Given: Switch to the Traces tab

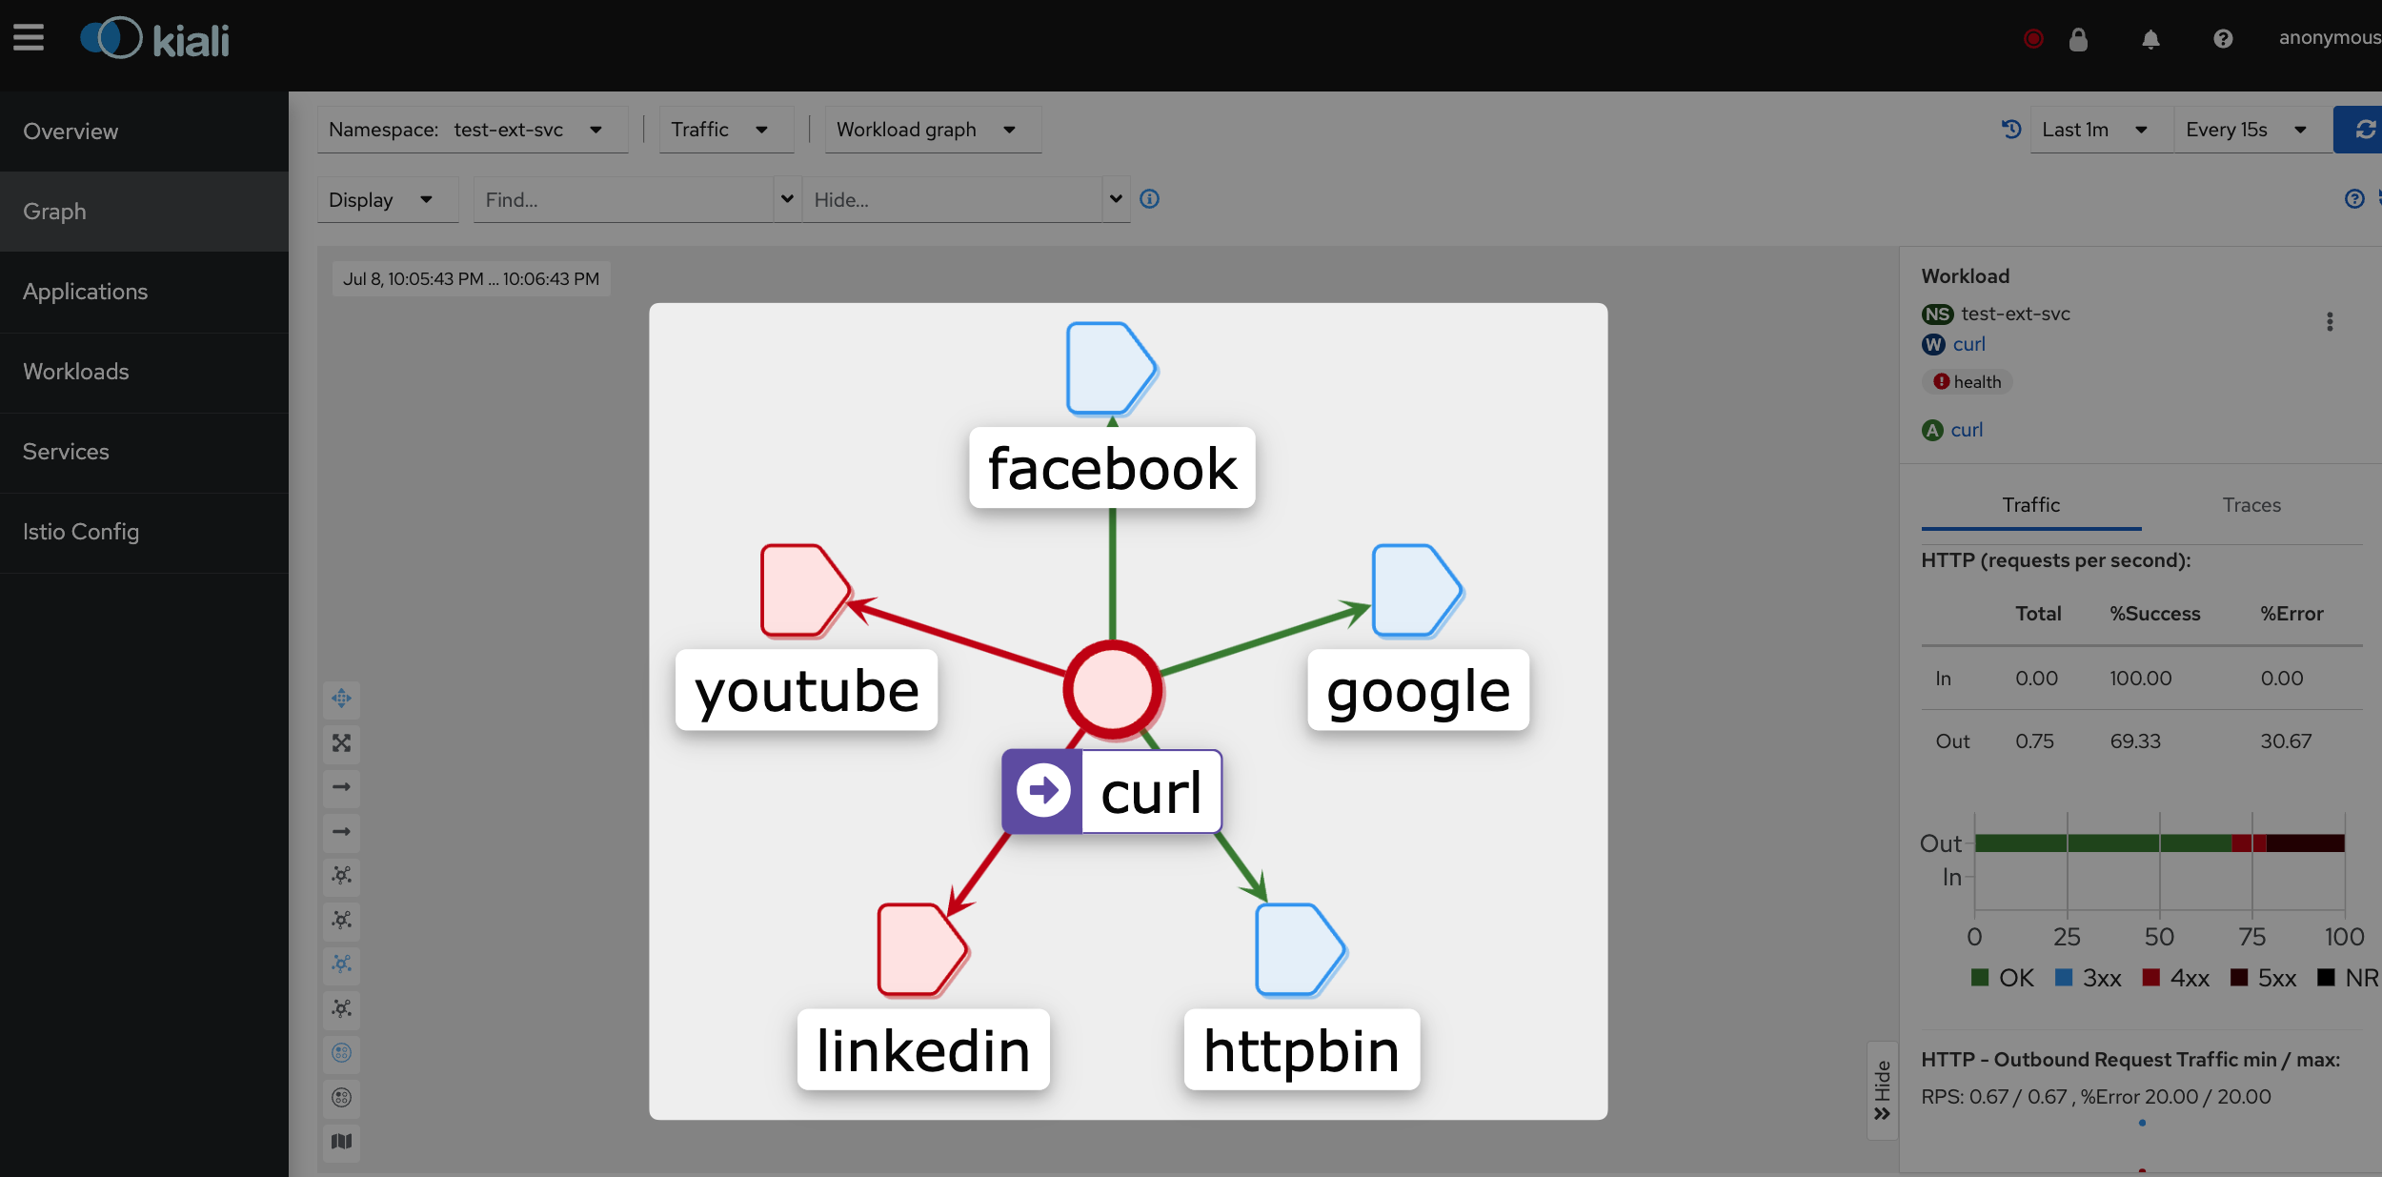Looking at the screenshot, I should [2251, 506].
